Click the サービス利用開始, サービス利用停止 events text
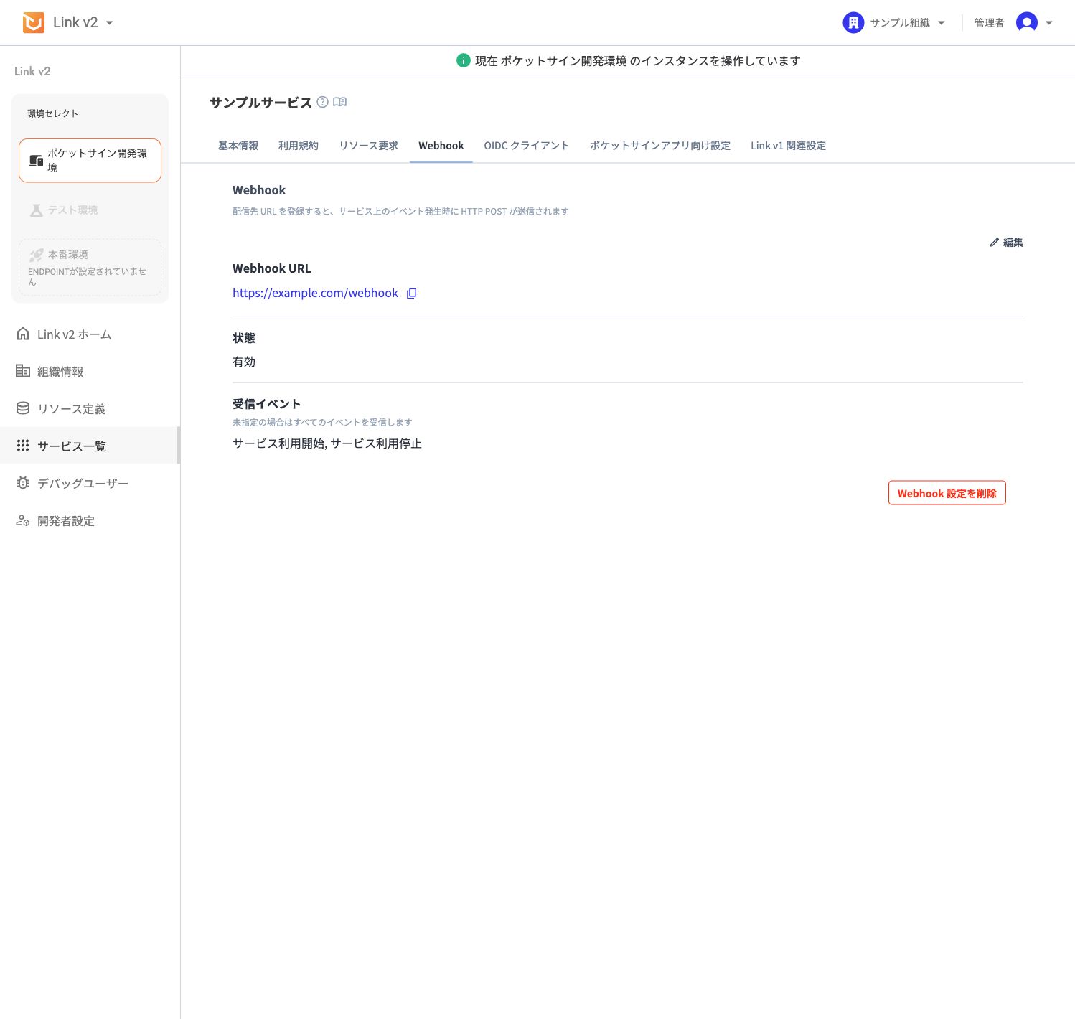 click(327, 443)
